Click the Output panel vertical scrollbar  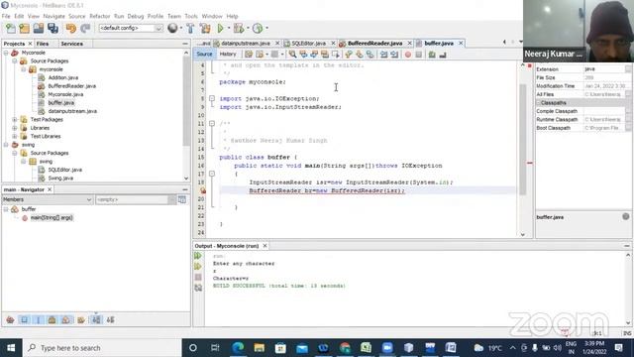(x=628, y=289)
